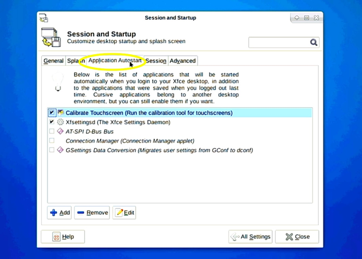Click the lightbulb hint icon
The height and width of the screenshot is (259, 362).
58,82
